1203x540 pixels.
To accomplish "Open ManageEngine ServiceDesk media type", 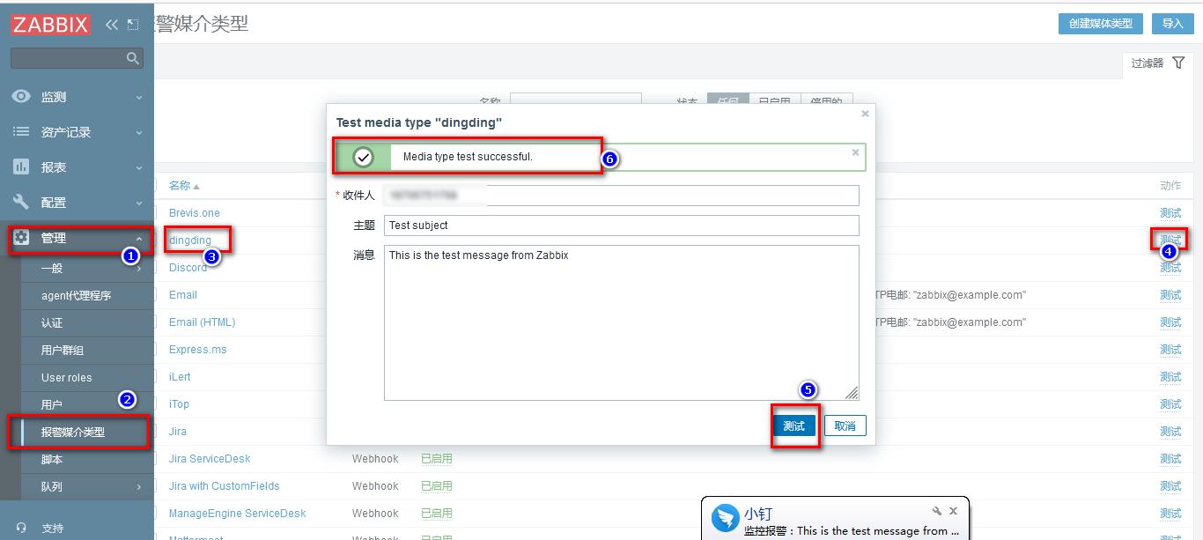I will 238,514.
